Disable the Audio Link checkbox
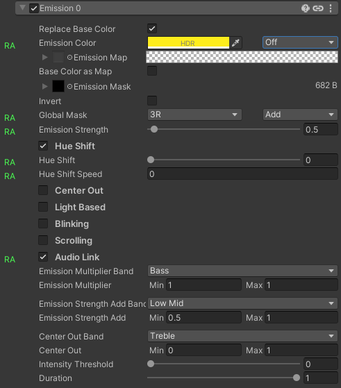341x388 pixels. [43, 257]
